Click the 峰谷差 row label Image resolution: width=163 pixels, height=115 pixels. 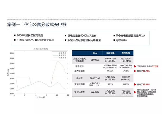79,77
